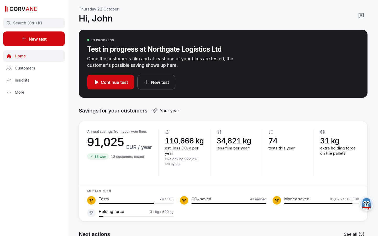The width and height of the screenshot is (378, 236).
Task: Click the mascot assistant avatar
Action: (x=366, y=203)
